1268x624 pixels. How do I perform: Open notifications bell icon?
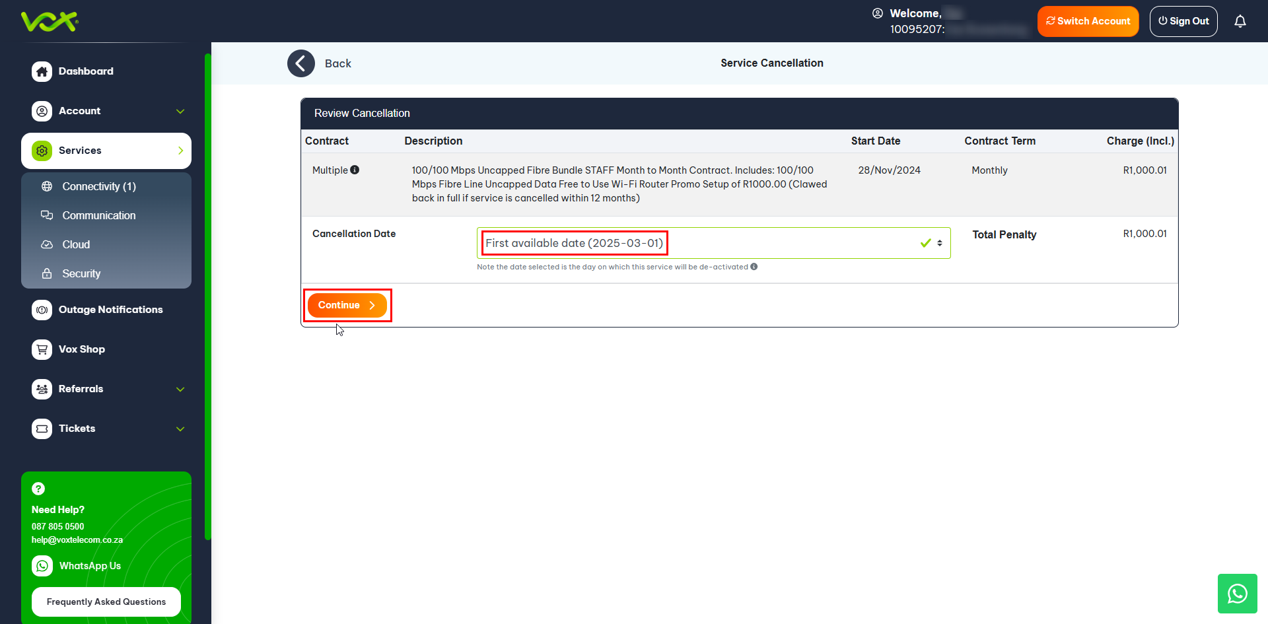tap(1240, 21)
